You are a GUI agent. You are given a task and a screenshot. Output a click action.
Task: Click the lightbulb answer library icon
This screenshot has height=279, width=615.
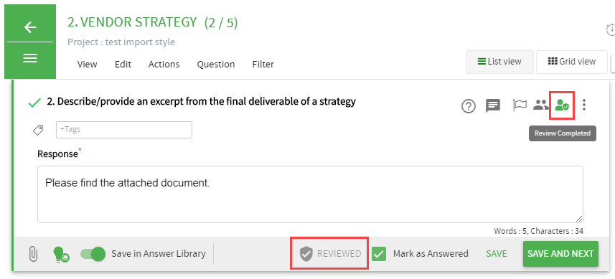click(61, 254)
